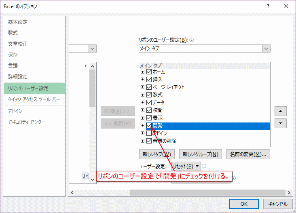Toggle the ページ レイアウト checkbox
This screenshot has width=296, height=213.
coord(149,87)
